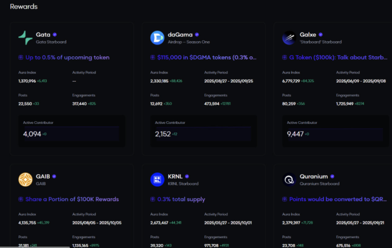Click daGama Posts value 12,692
392x248 pixels.
click(x=156, y=104)
